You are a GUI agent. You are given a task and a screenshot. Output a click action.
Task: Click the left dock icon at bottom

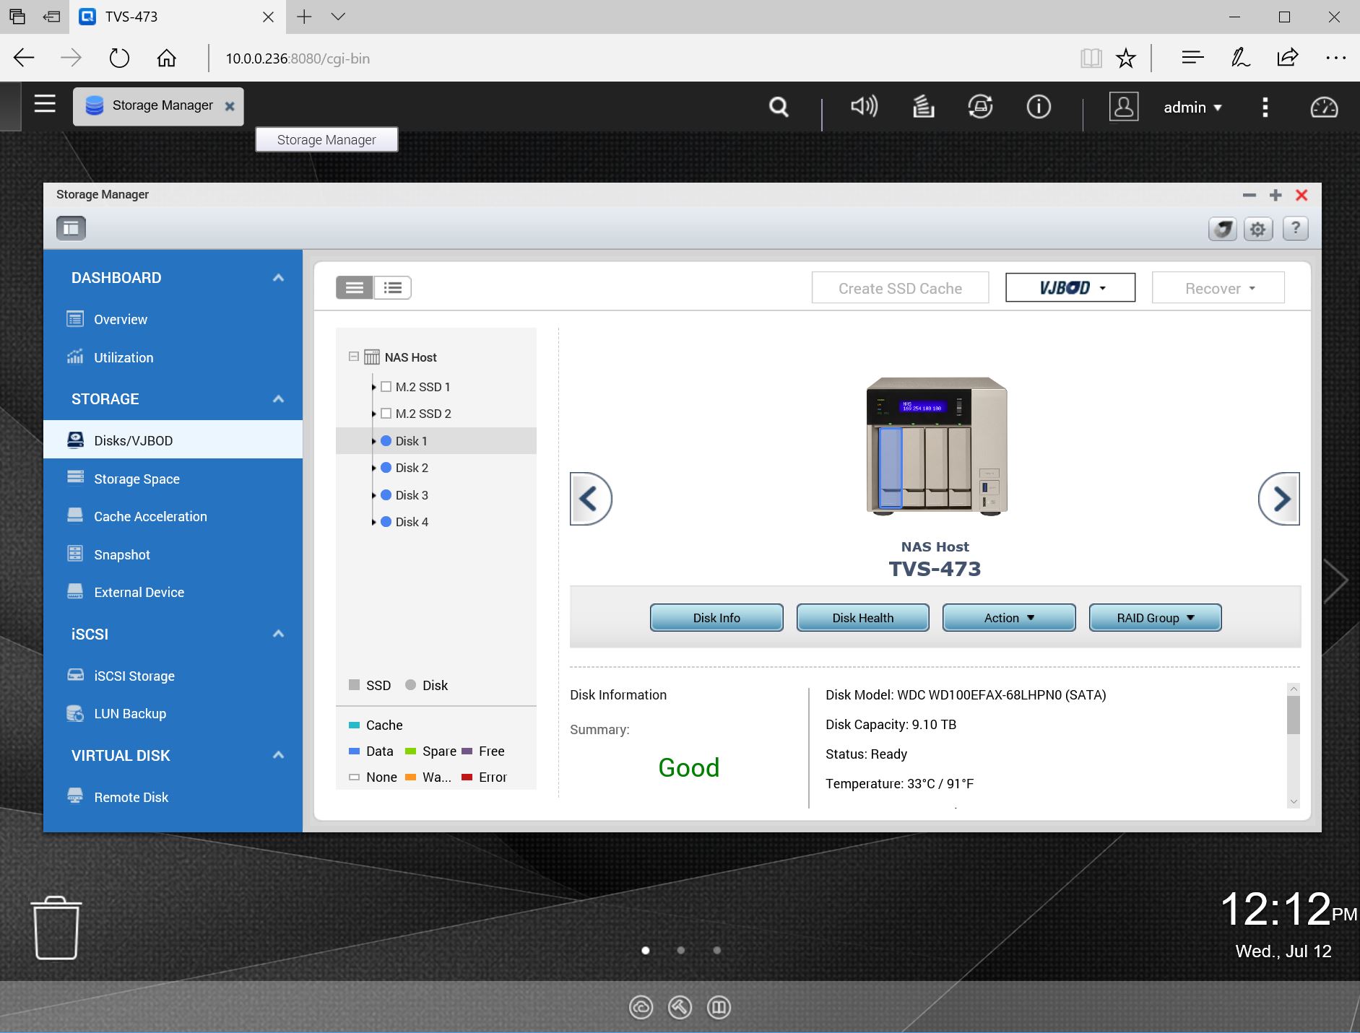(x=641, y=1007)
